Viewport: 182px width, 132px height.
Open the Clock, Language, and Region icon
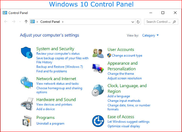pyautogui.click(x=98, y=90)
